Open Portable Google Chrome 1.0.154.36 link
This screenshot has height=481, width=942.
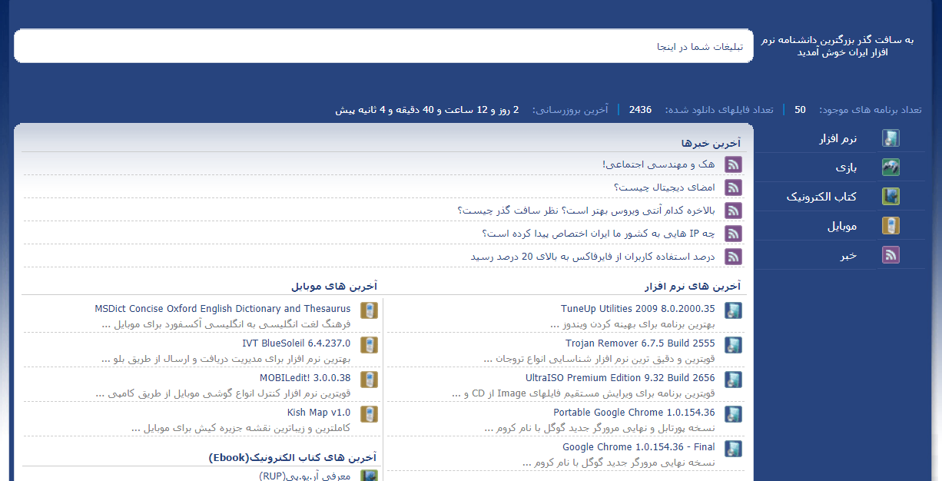[634, 413]
